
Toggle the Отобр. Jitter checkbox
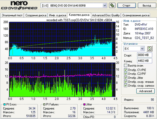coord(126,78)
